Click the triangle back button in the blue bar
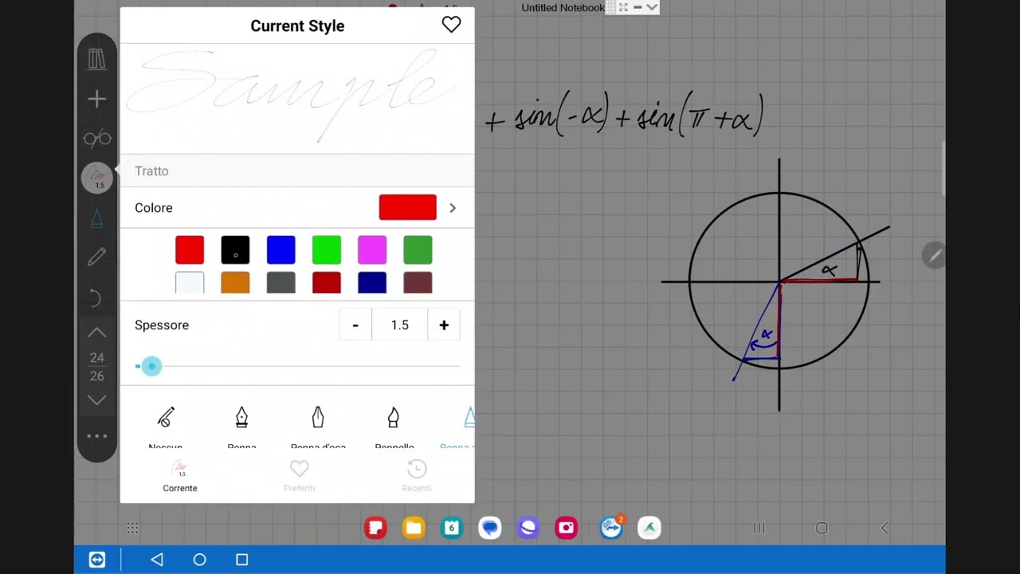Image resolution: width=1020 pixels, height=574 pixels. [157, 560]
